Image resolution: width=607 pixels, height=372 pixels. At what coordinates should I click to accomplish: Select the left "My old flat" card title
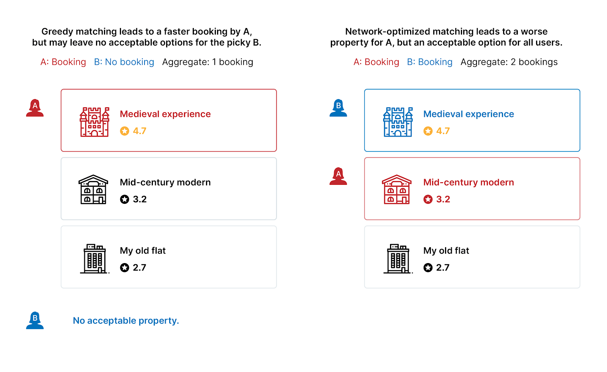[x=143, y=251]
